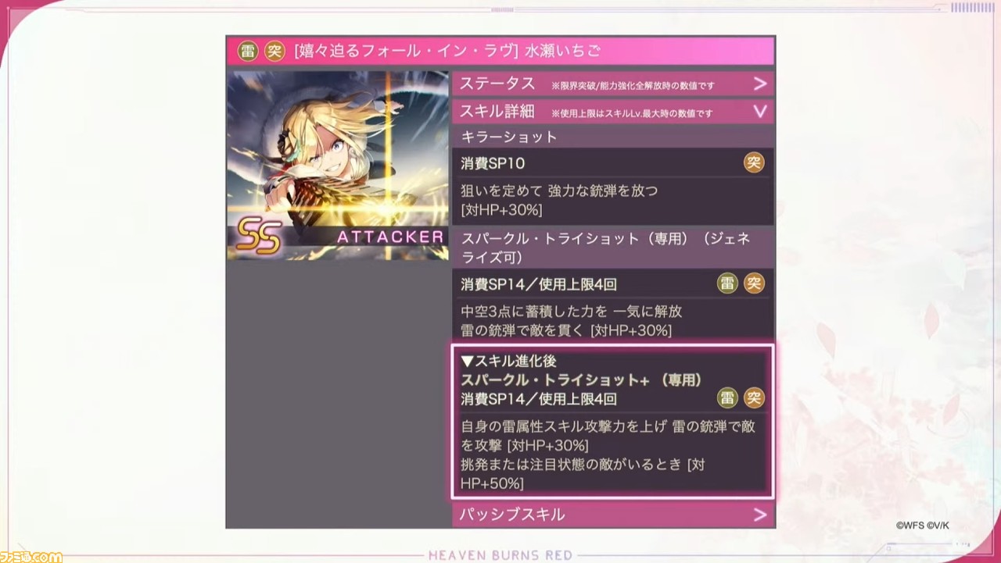
Task: Click the 突 icon in スキル進化後 box
Action: [x=754, y=398]
